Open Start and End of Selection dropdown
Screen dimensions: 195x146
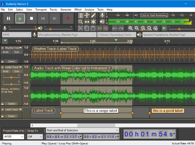[x=83, y=130]
